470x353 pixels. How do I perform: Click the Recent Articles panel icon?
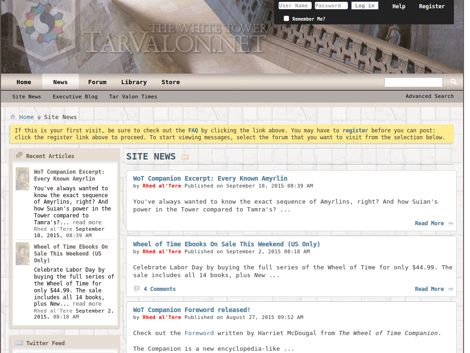point(19,155)
